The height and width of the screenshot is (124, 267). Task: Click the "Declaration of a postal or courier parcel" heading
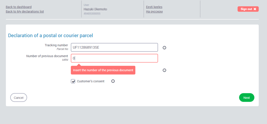tap(51, 35)
